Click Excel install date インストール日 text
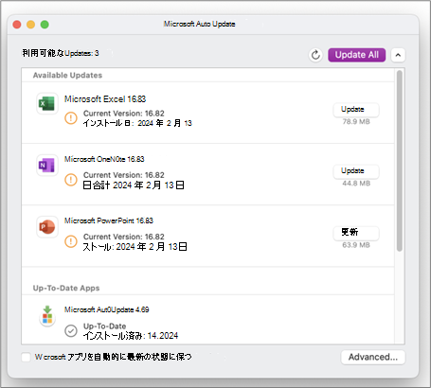Image resolution: width=431 pixels, height=388 pixels. 137,123
